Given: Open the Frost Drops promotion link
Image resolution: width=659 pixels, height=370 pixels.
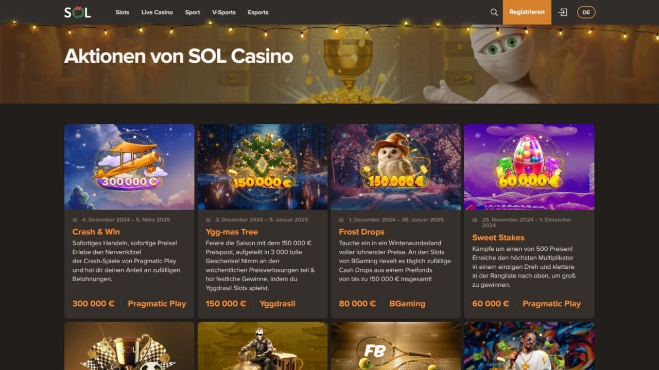Looking at the screenshot, I should [x=361, y=232].
